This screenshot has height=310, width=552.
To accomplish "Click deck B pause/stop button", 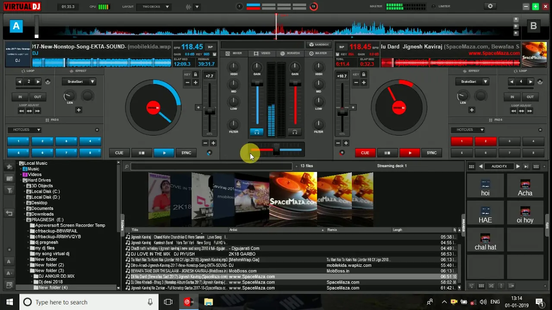I will click(x=387, y=153).
